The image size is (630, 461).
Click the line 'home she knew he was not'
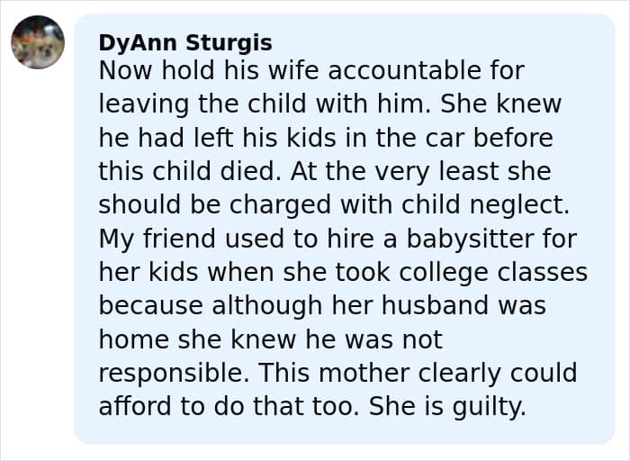pyautogui.click(x=270, y=339)
